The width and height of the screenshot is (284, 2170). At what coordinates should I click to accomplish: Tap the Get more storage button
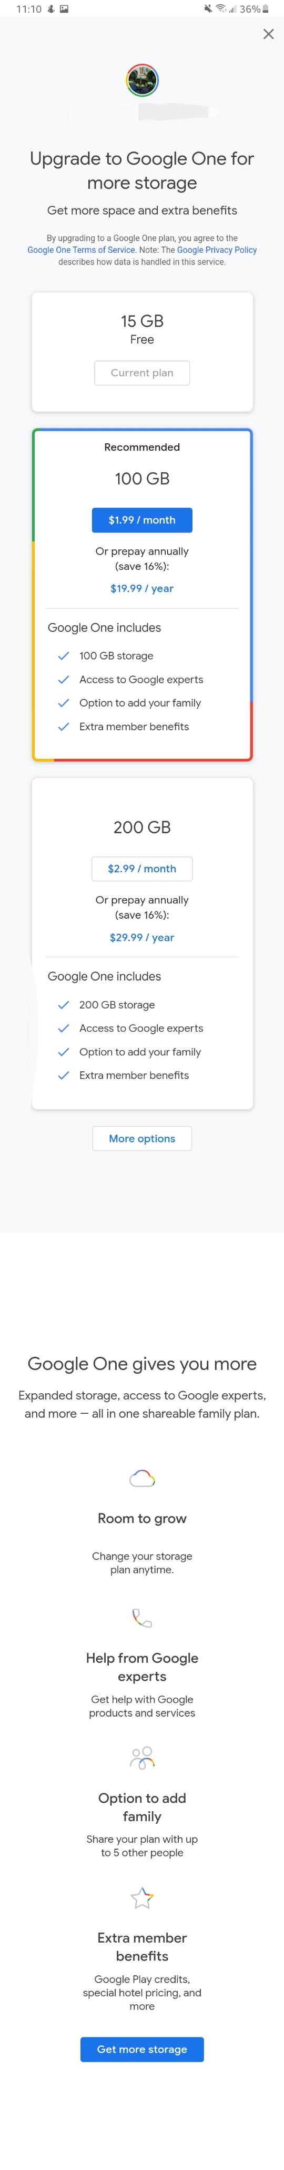(142, 2049)
